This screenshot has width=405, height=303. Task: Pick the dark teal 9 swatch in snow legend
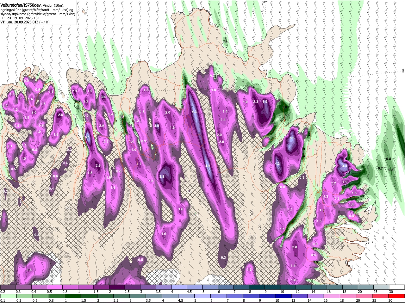pyautogui.click(x=272, y=287)
